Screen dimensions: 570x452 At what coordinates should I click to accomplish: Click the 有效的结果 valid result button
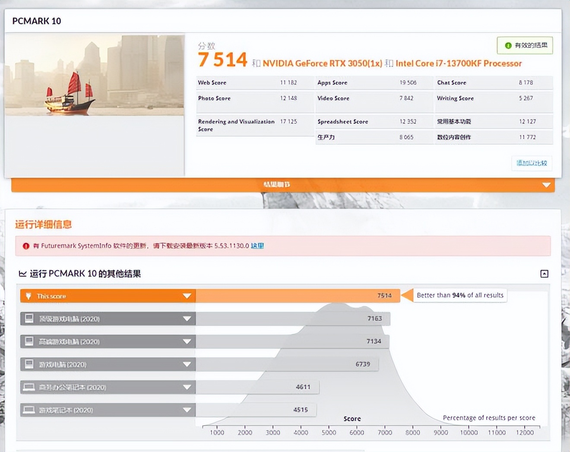tap(525, 45)
